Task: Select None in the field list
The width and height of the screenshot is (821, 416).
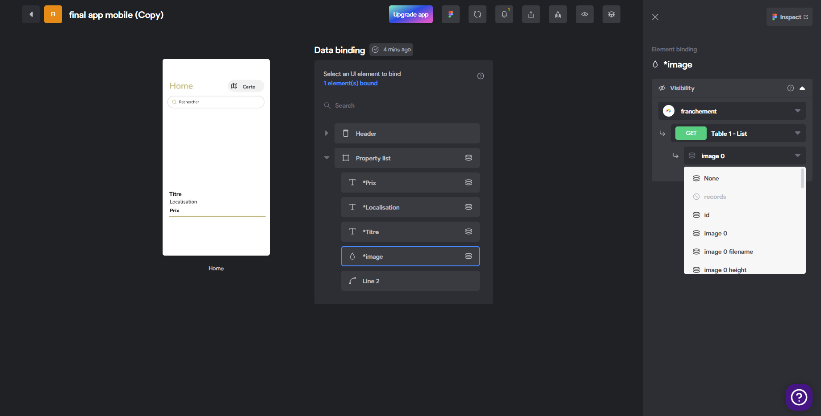Action: coord(742,178)
